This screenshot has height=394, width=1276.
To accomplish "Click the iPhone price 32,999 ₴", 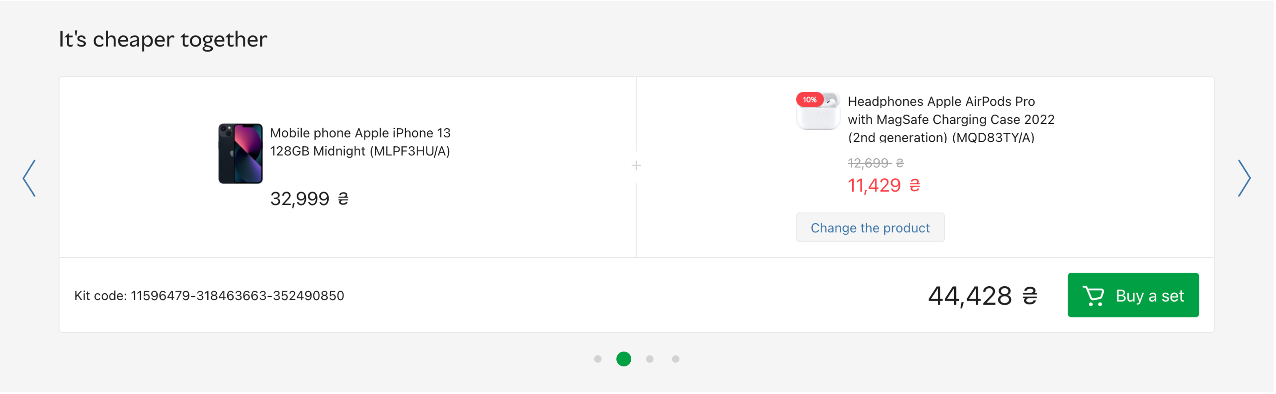I will (x=310, y=199).
